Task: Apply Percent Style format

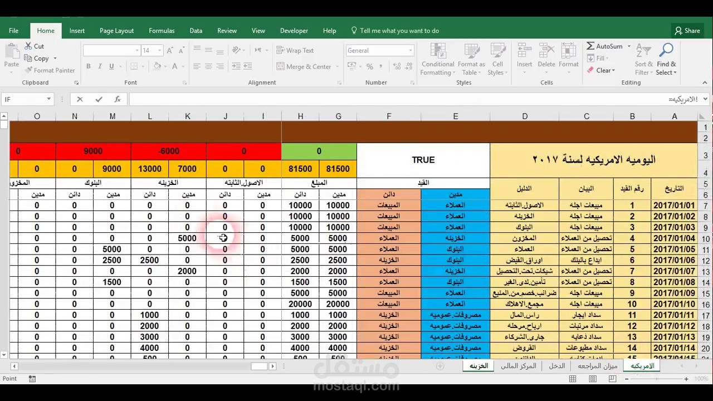Action: pos(369,66)
